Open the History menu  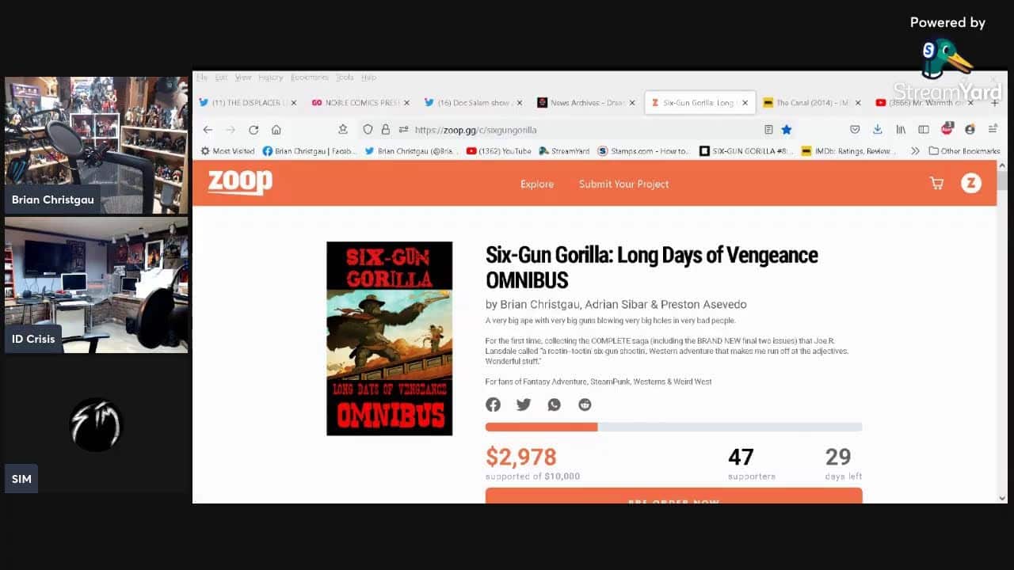(270, 78)
